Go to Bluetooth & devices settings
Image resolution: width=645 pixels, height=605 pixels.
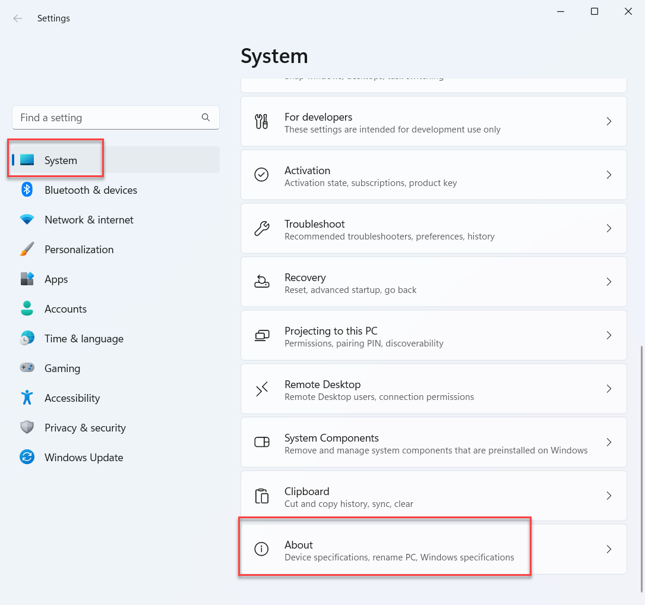click(116, 190)
